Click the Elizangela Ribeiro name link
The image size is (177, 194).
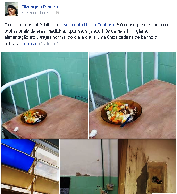coord(40,7)
